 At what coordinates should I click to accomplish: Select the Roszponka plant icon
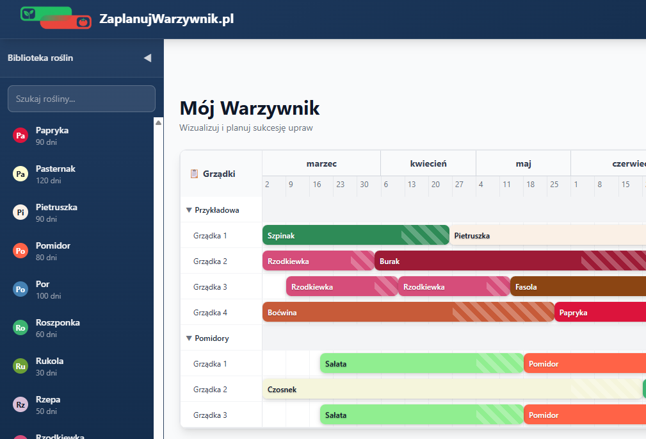coord(20,327)
